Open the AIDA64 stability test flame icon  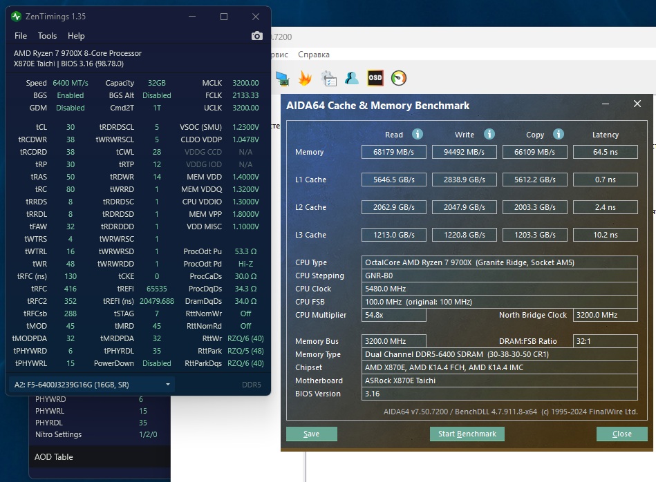[305, 78]
